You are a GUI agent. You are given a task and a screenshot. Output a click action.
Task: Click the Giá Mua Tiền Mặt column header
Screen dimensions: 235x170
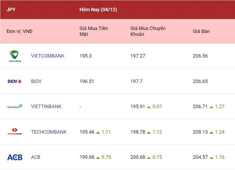(x=94, y=31)
